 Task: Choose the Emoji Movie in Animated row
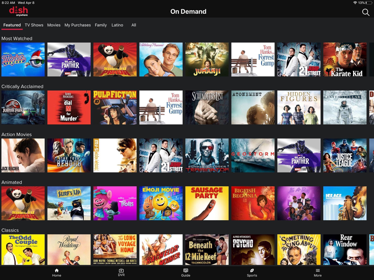tap(161, 203)
